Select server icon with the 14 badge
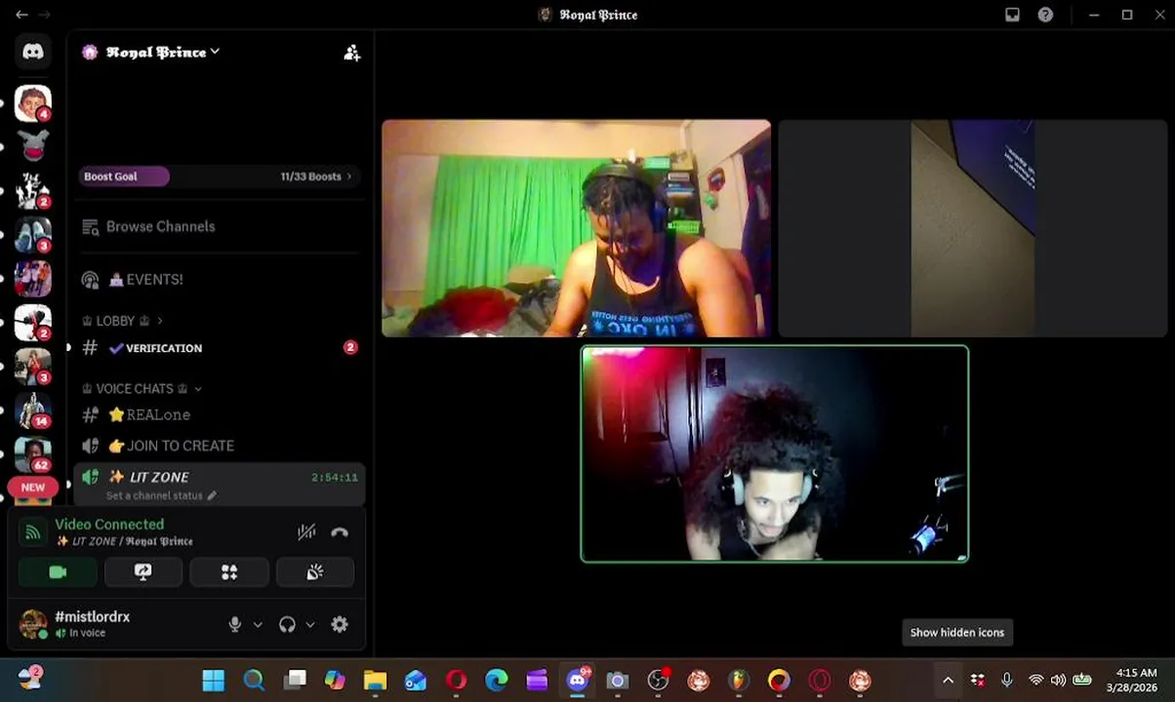 click(33, 410)
